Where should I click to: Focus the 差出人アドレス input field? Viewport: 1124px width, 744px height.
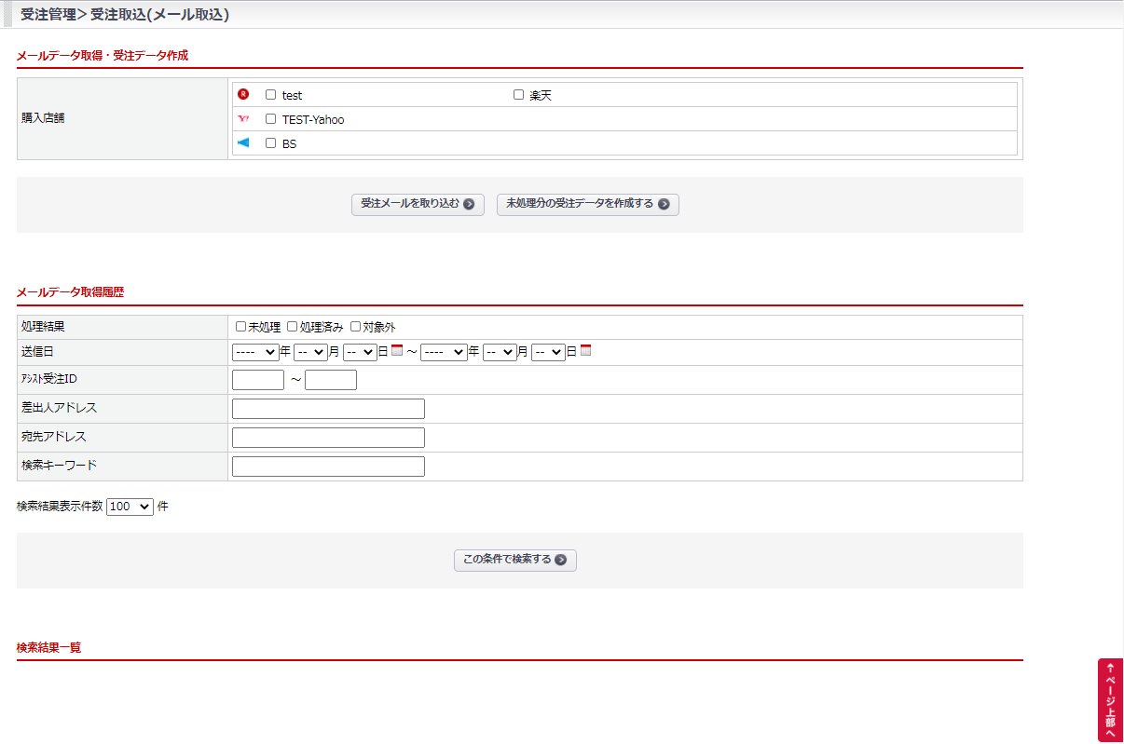pos(328,409)
